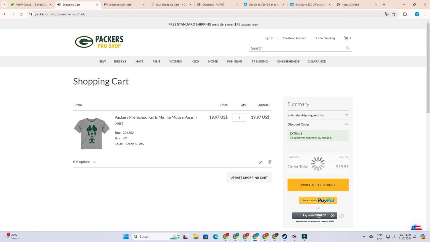
Task: Edit the cart item with the pencil icon
Action: (x=261, y=162)
